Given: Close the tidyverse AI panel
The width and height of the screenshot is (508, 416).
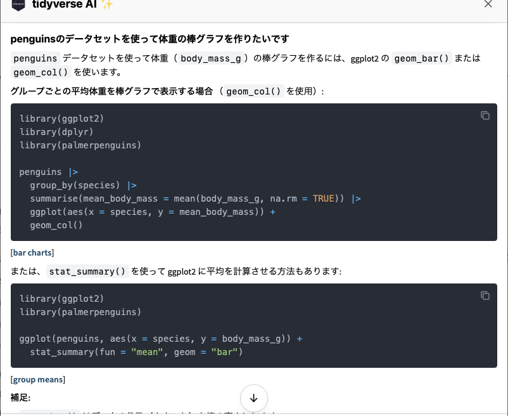Looking at the screenshot, I should 488,4.
